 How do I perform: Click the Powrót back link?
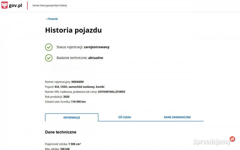52,19
